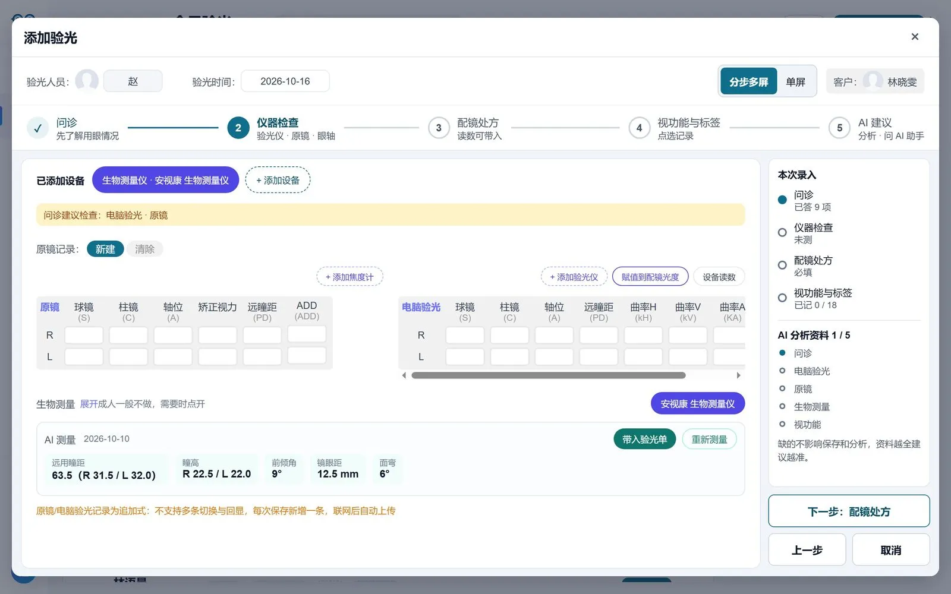Image resolution: width=951 pixels, height=594 pixels.
Task: Click the horizontal scrollbar under the 电脑验光 table
Action: tap(549, 375)
